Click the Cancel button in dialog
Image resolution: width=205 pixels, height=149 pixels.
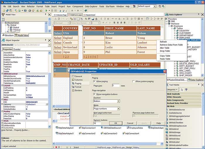click(130, 123)
